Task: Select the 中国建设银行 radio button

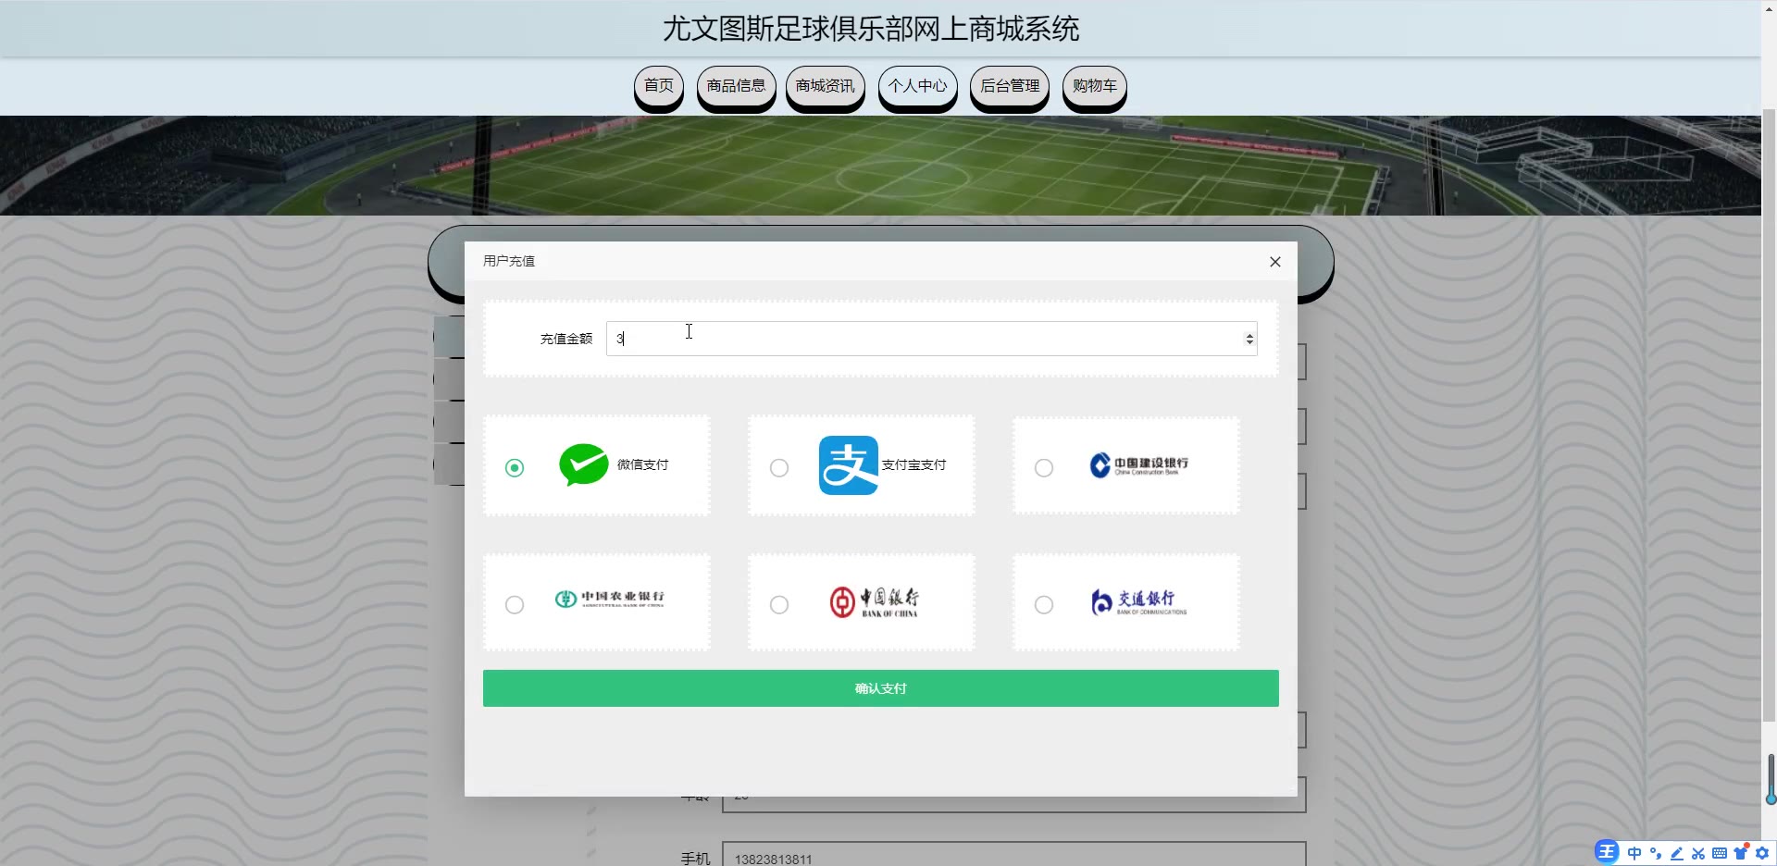Action: click(x=1044, y=468)
